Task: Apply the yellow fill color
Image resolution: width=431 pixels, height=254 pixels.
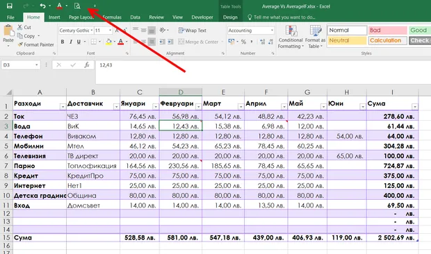Action: click(x=108, y=42)
